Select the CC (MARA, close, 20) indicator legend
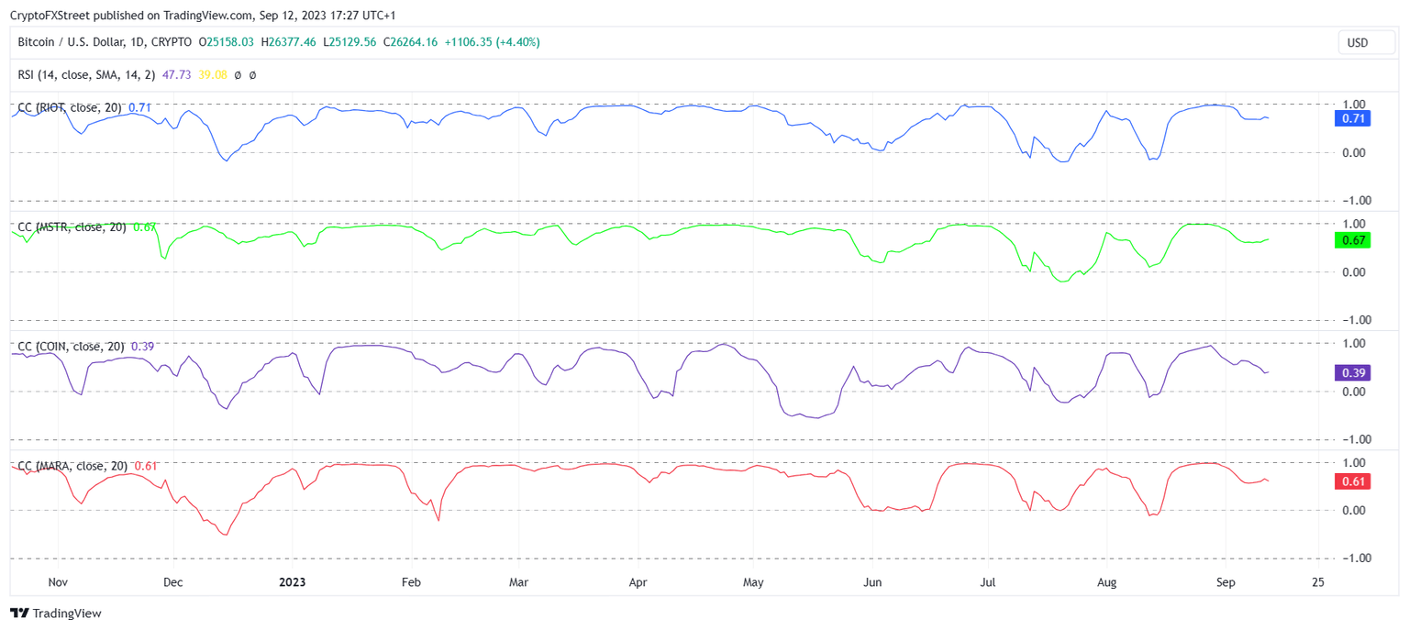Screen dimensions: 1409x630 tap(73, 466)
